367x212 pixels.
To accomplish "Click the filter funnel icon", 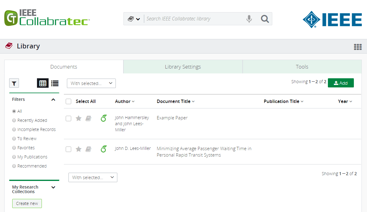I will [x=14, y=83].
